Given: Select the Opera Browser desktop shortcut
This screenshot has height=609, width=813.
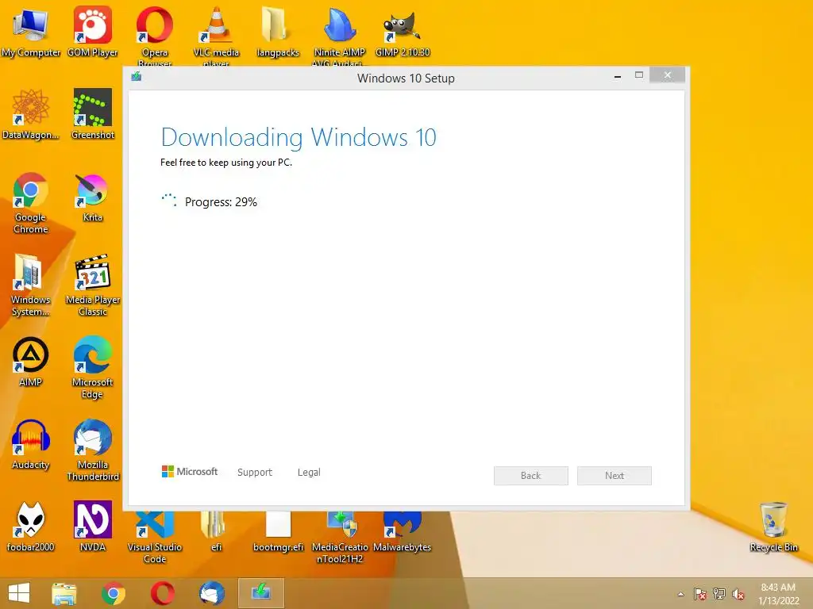Looking at the screenshot, I should pos(155,35).
